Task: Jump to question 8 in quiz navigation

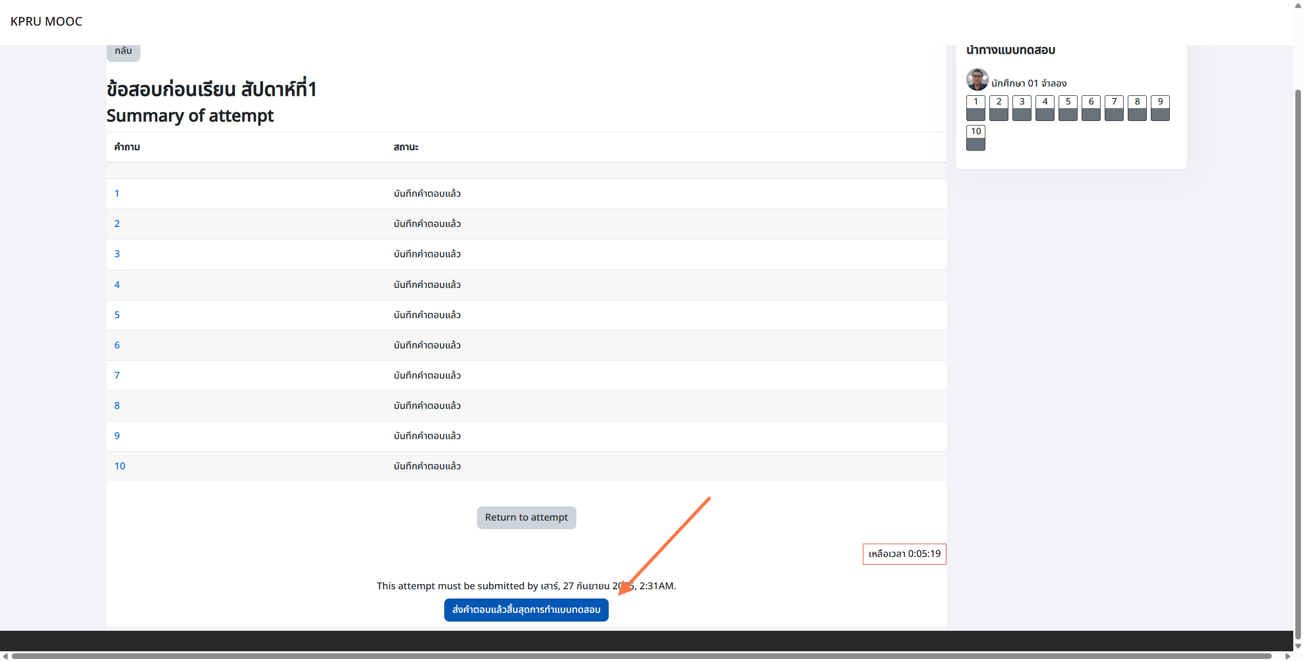Action: [x=1137, y=108]
